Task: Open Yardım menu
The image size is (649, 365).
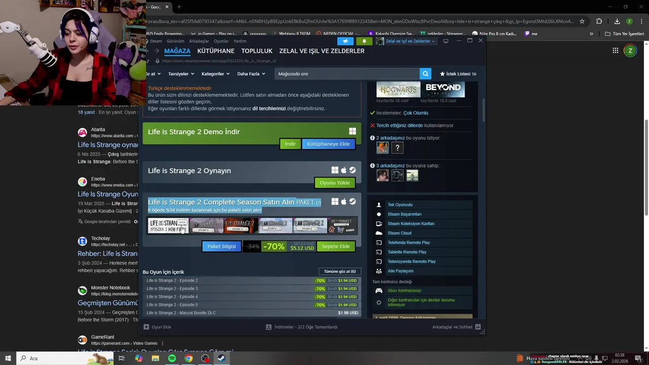Action: point(240,41)
